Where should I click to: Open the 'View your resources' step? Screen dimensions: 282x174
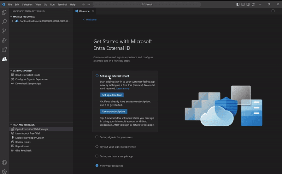(112, 166)
